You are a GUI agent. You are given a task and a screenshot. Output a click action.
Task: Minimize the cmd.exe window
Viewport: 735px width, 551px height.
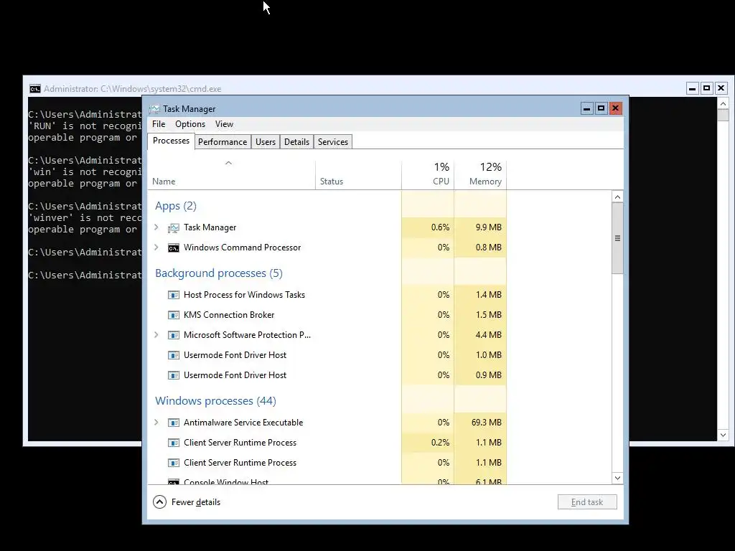693,88
